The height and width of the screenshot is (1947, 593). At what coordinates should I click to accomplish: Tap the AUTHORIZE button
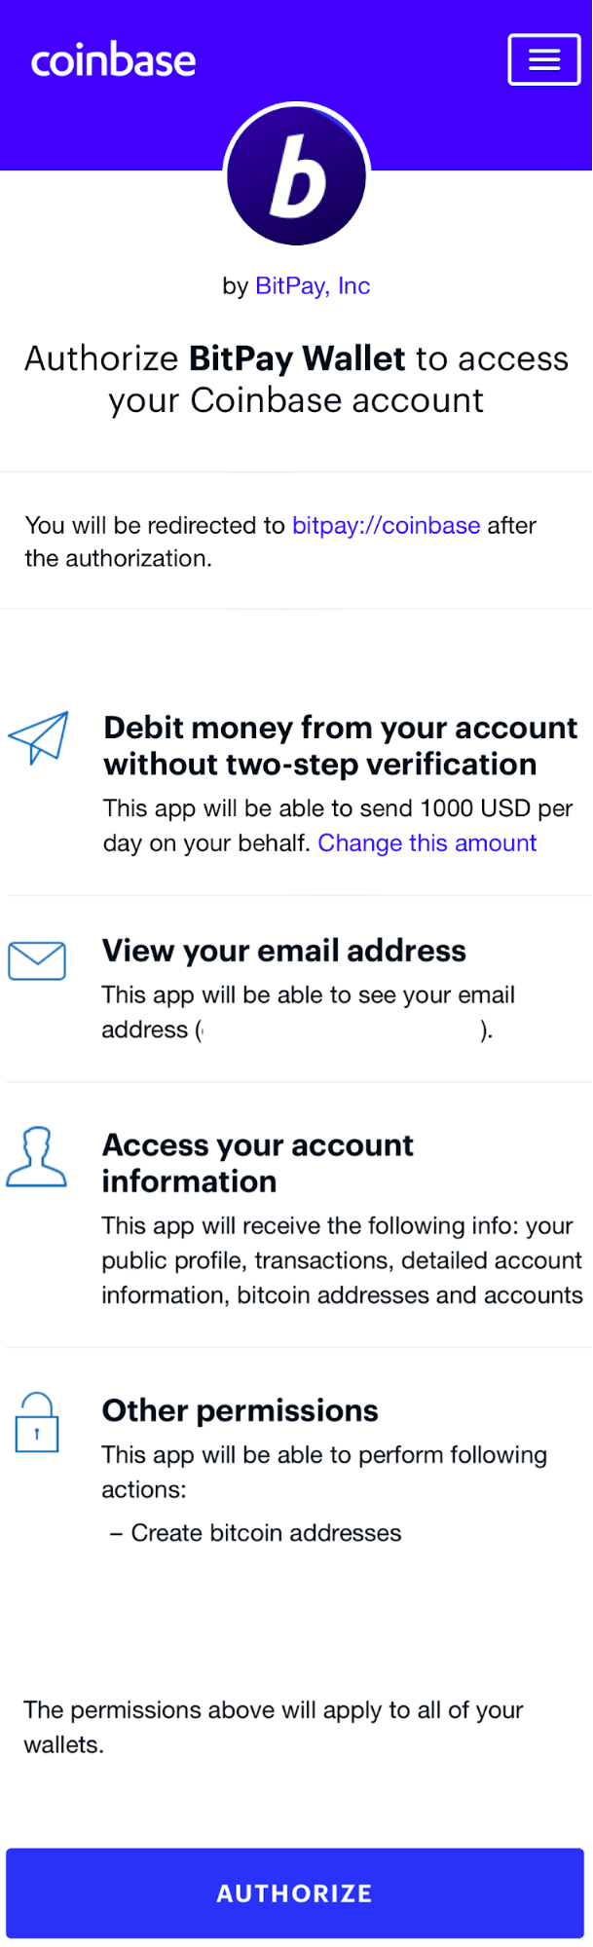(295, 1892)
